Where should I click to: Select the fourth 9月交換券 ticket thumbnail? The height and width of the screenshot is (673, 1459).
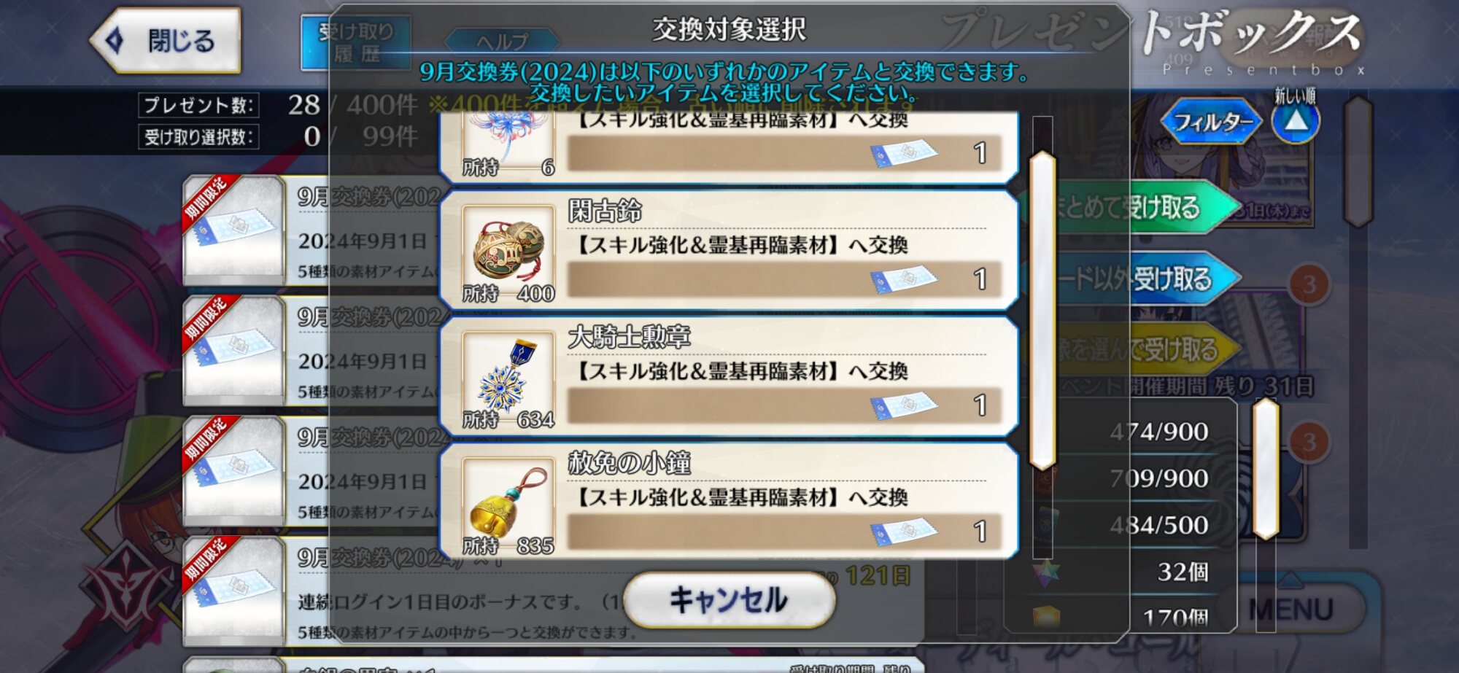coord(233,591)
